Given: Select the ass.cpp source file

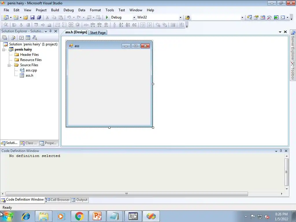Looking at the screenshot, I should 31,70.
